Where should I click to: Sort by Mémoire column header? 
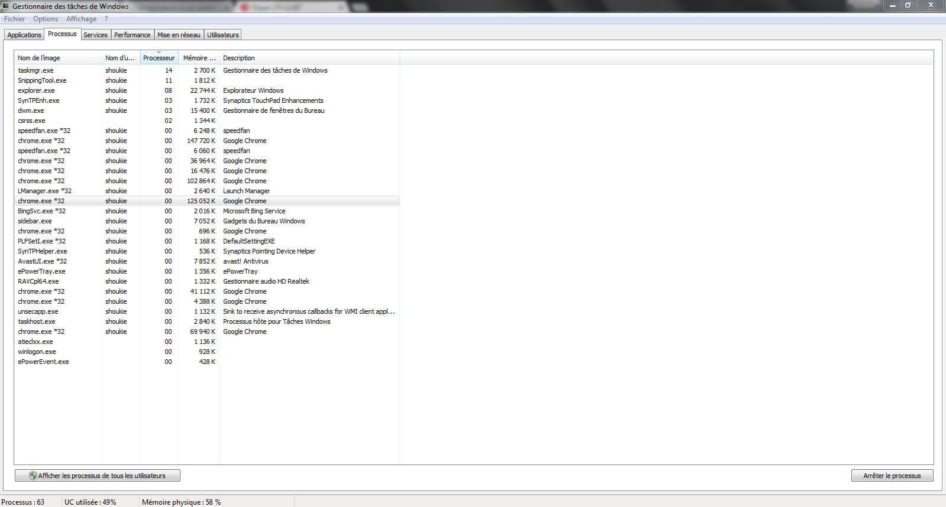[x=199, y=58]
